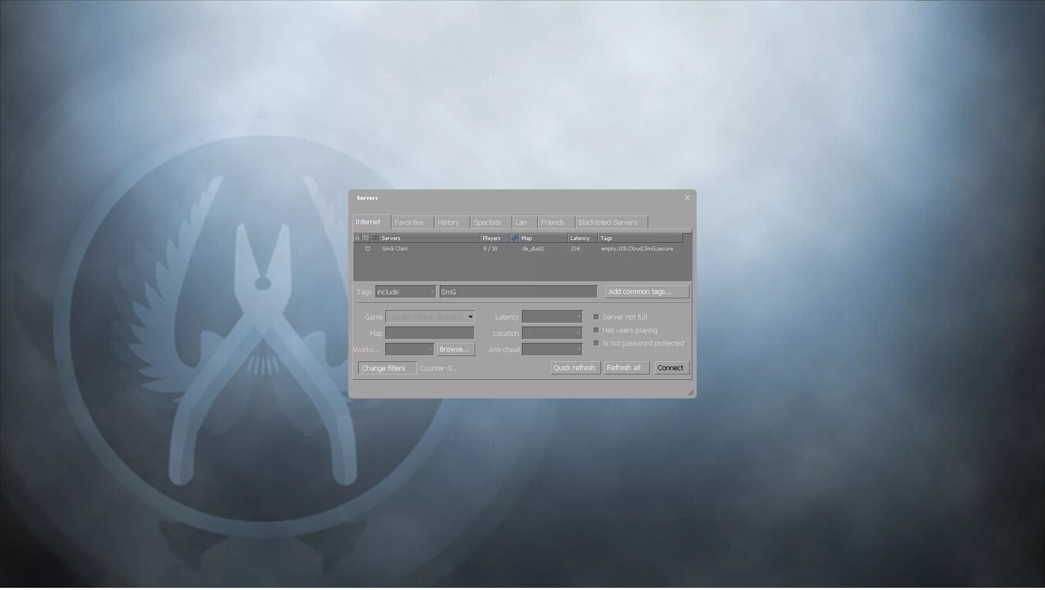Sort by password lock icon column
The width and height of the screenshot is (1045, 590).
tap(357, 238)
